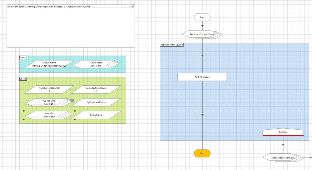Click the NumCurrentCounter data item
Viewport: 312px width, 170px height.
49,90
